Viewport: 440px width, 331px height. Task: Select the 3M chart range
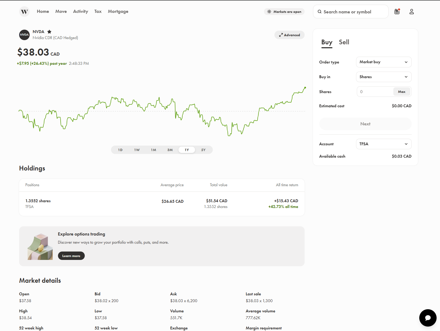pos(170,150)
